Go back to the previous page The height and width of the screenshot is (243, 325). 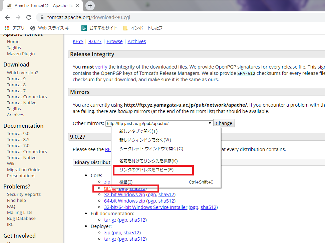pyautogui.click(x=7, y=17)
